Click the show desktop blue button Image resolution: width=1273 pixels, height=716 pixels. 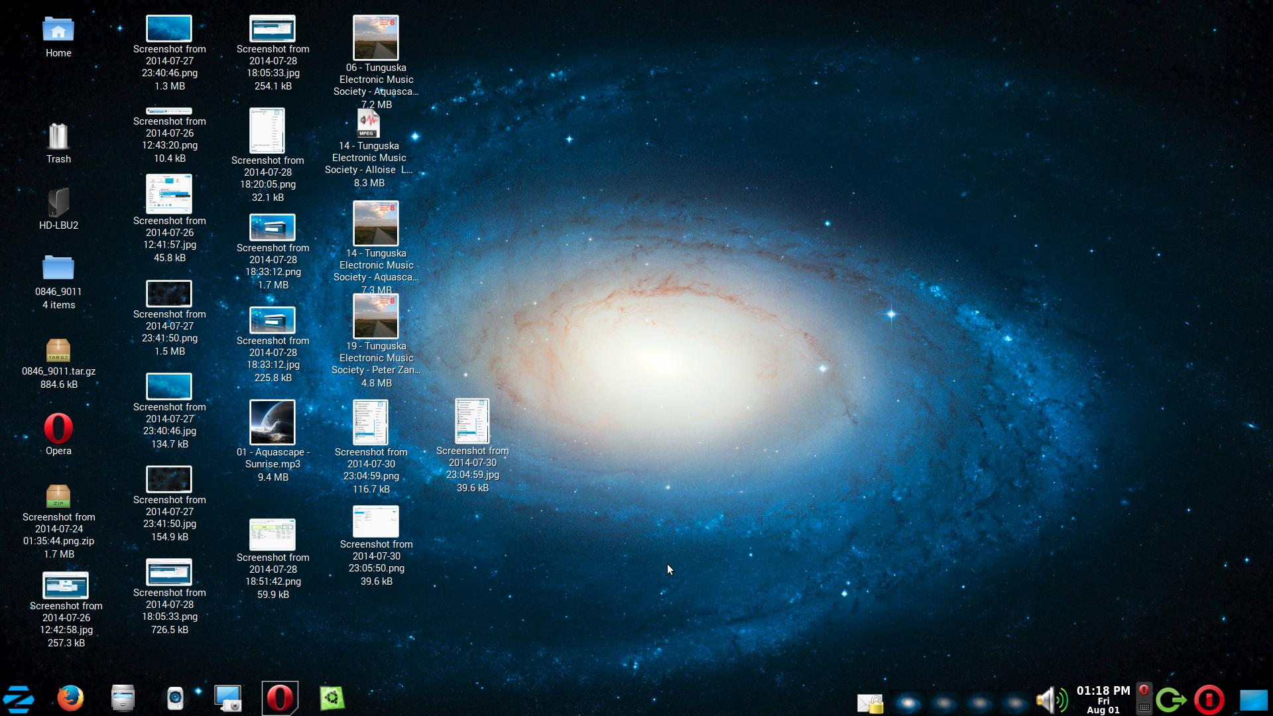coord(1253,700)
